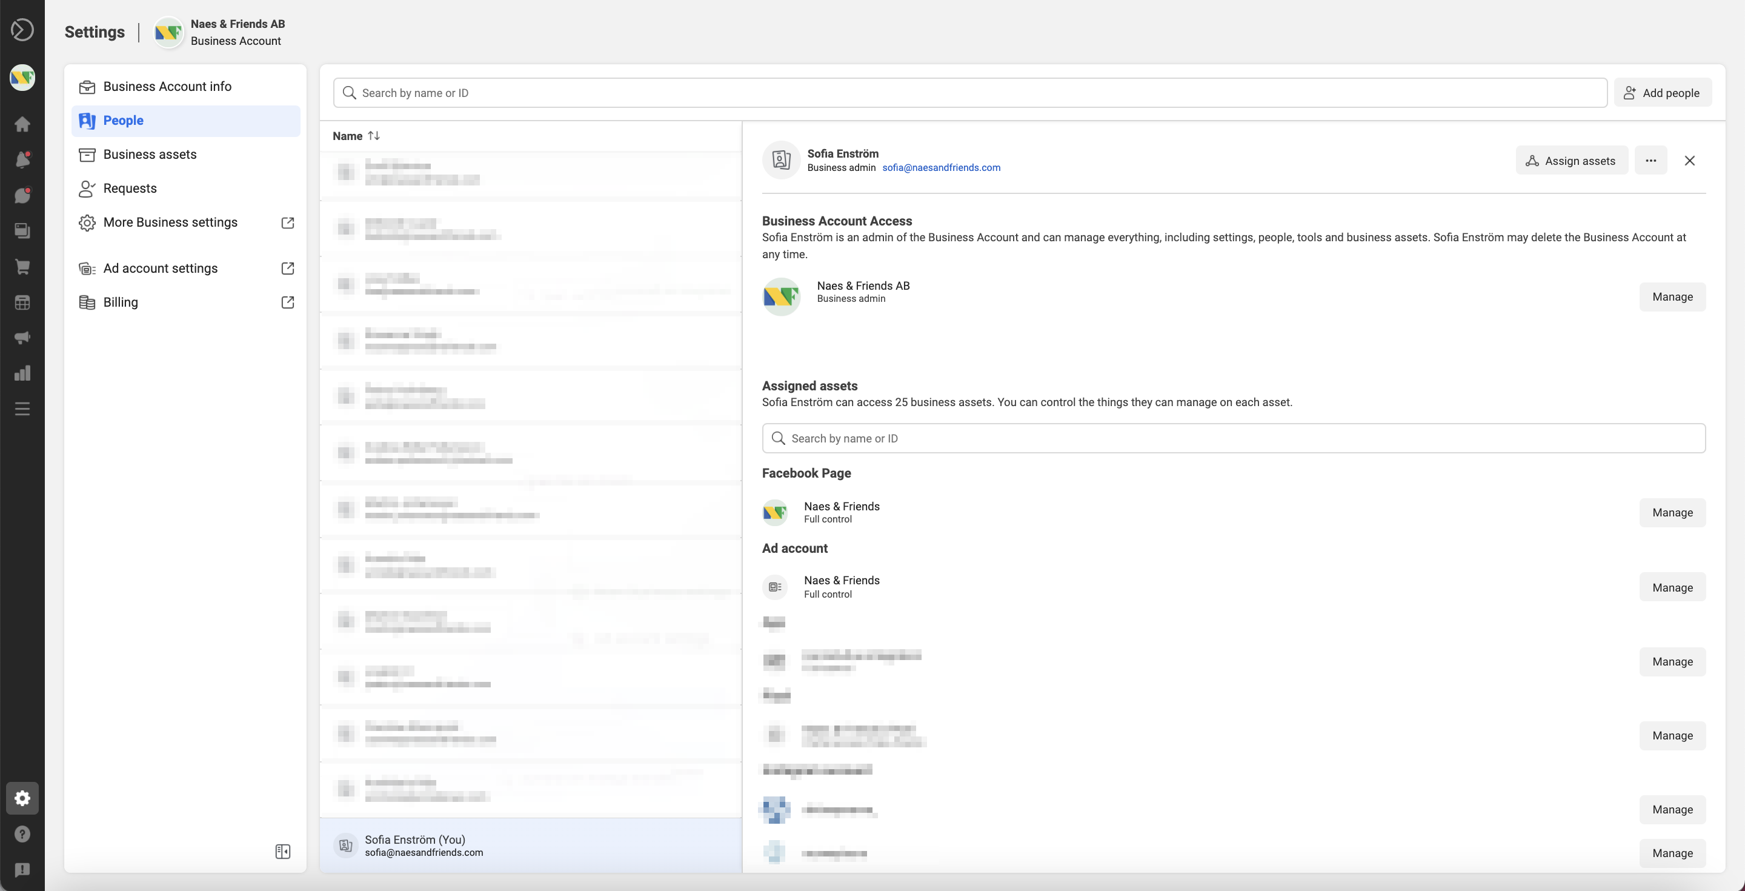
Task: Click the Naes & Friends ad account icon
Action: pos(775,587)
